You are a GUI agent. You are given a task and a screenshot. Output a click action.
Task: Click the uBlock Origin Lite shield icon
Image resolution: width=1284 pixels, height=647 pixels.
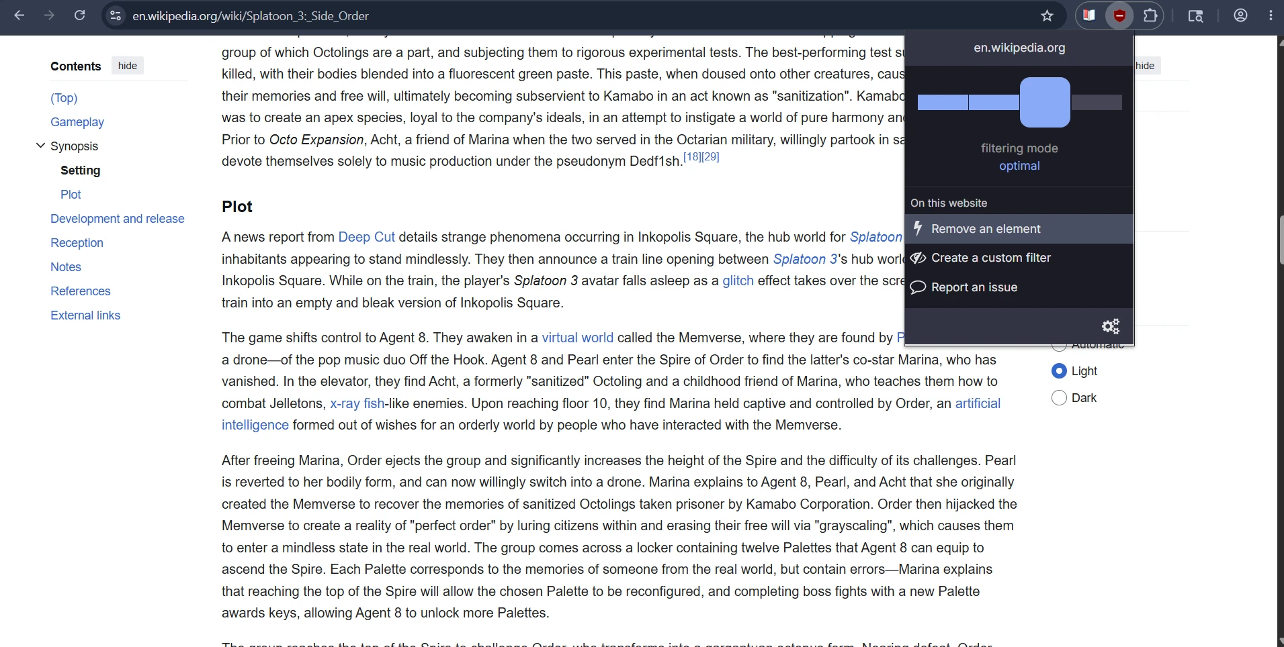[x=1119, y=15]
